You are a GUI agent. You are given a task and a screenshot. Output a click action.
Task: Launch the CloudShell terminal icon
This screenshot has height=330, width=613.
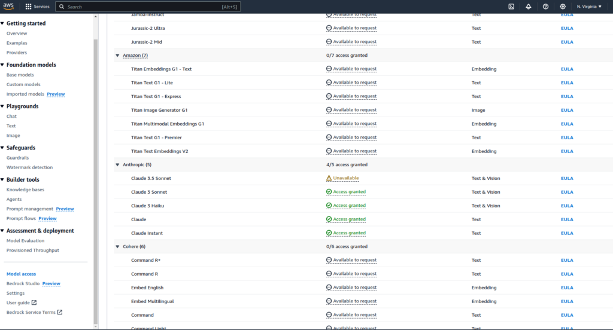[511, 7]
